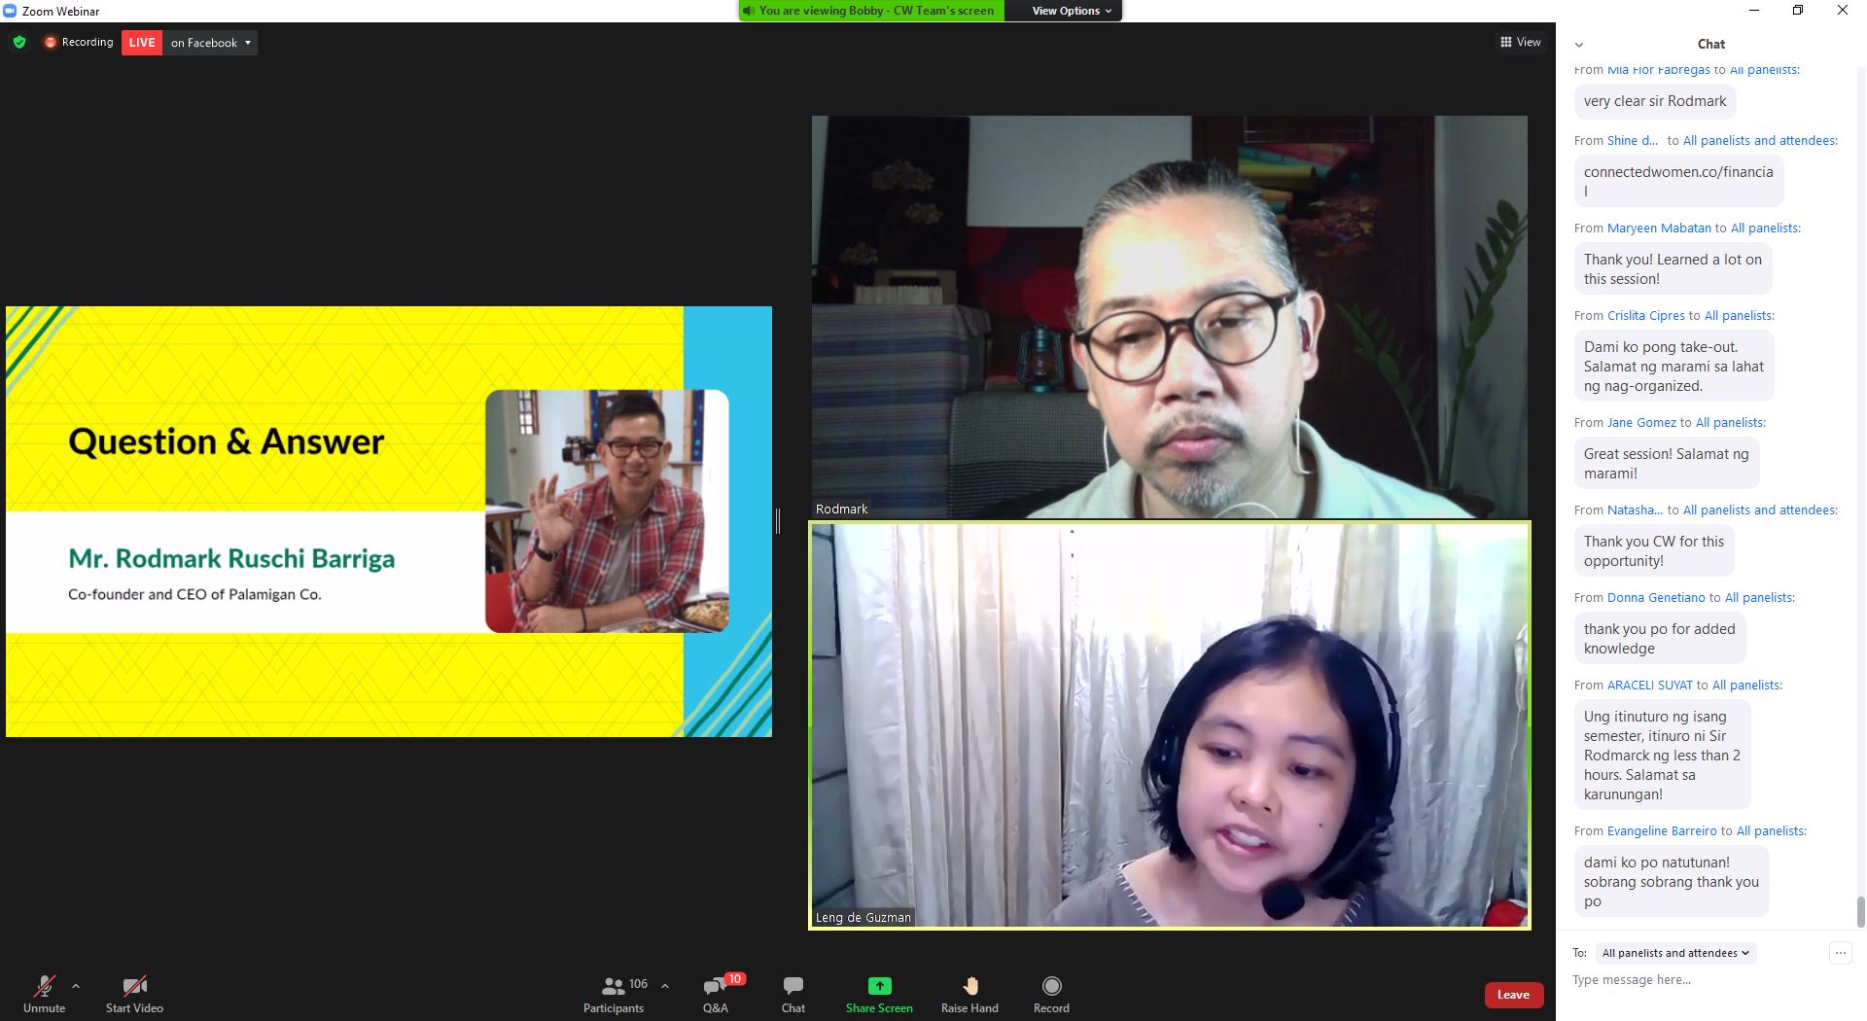Click the chat panel scrollbar
Image resolution: width=1867 pixels, height=1021 pixels.
(1860, 912)
